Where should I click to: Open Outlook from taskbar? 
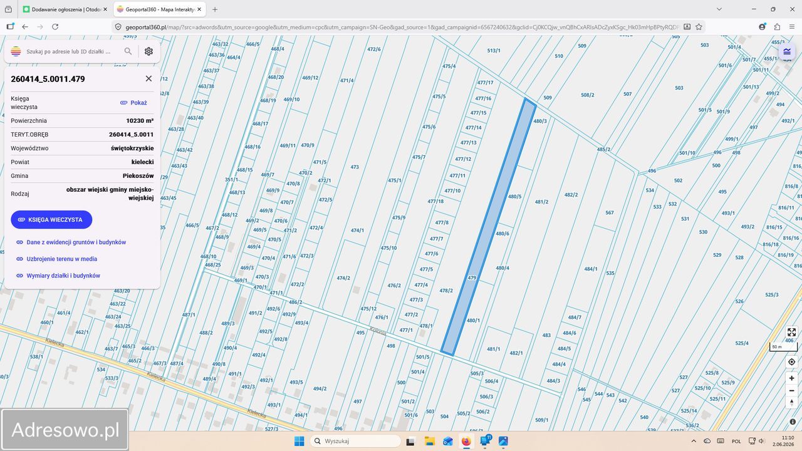click(x=447, y=441)
